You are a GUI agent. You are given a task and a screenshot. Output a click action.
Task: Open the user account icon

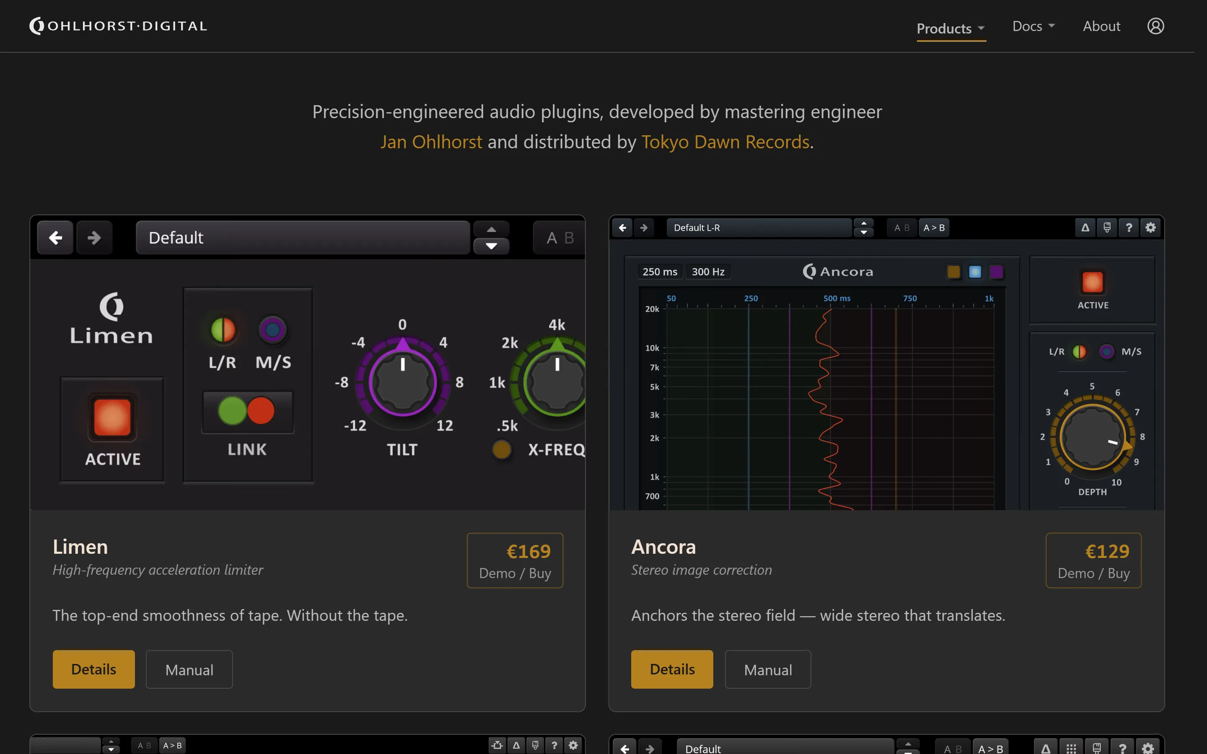pos(1155,26)
